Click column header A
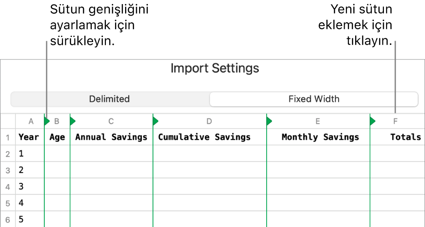This screenshot has height=227, width=425. 31,121
